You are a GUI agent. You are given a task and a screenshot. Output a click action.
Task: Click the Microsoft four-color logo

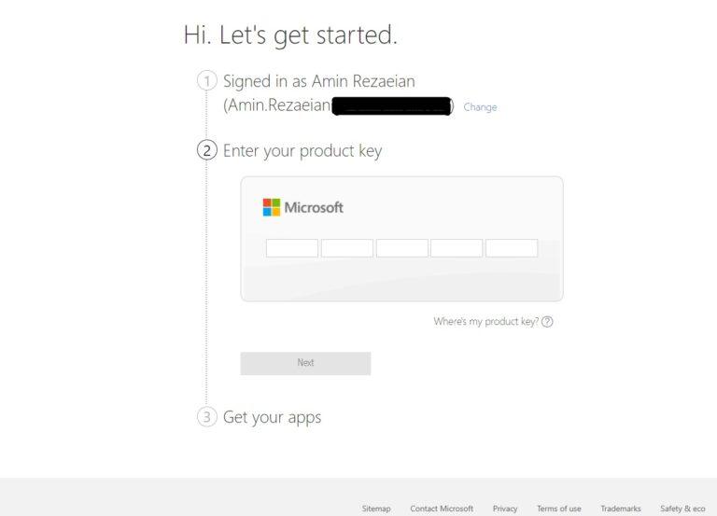(x=272, y=207)
